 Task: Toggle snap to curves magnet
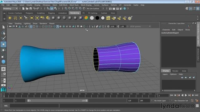coord(69,8)
